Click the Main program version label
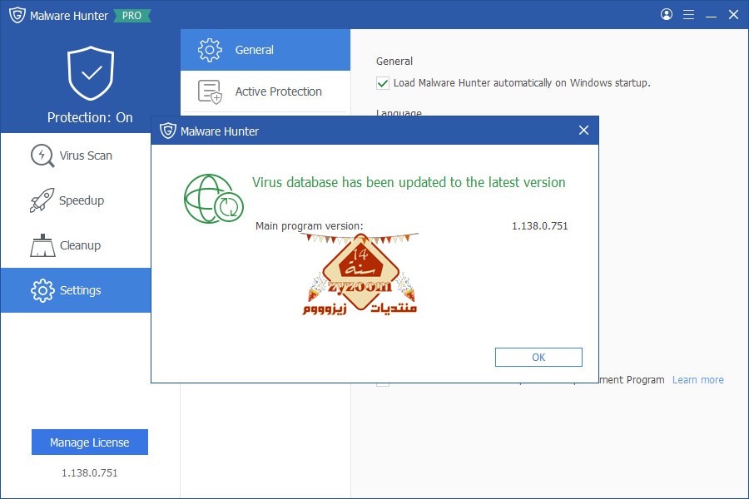Image resolution: width=749 pixels, height=499 pixels. pos(309,226)
